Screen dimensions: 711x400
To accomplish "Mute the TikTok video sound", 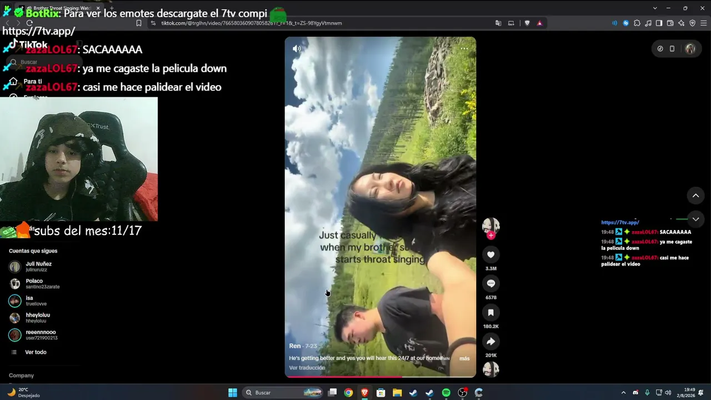I will (297, 48).
